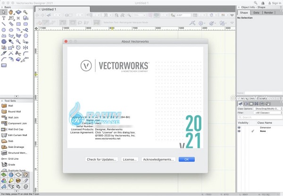283x196 pixels.
Task: Select the Chamfer tool
Action: coord(4,59)
